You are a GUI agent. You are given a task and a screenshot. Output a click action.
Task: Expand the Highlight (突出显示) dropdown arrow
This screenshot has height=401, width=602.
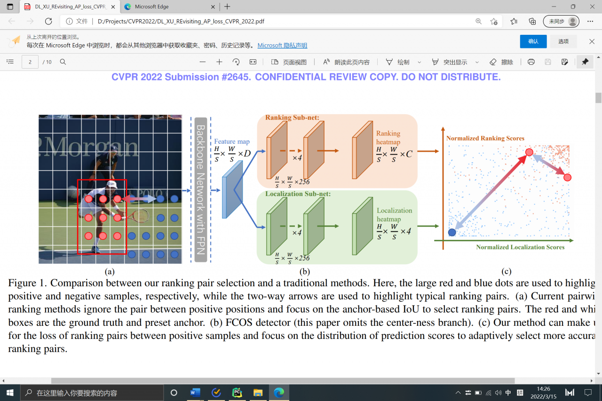[x=477, y=62]
